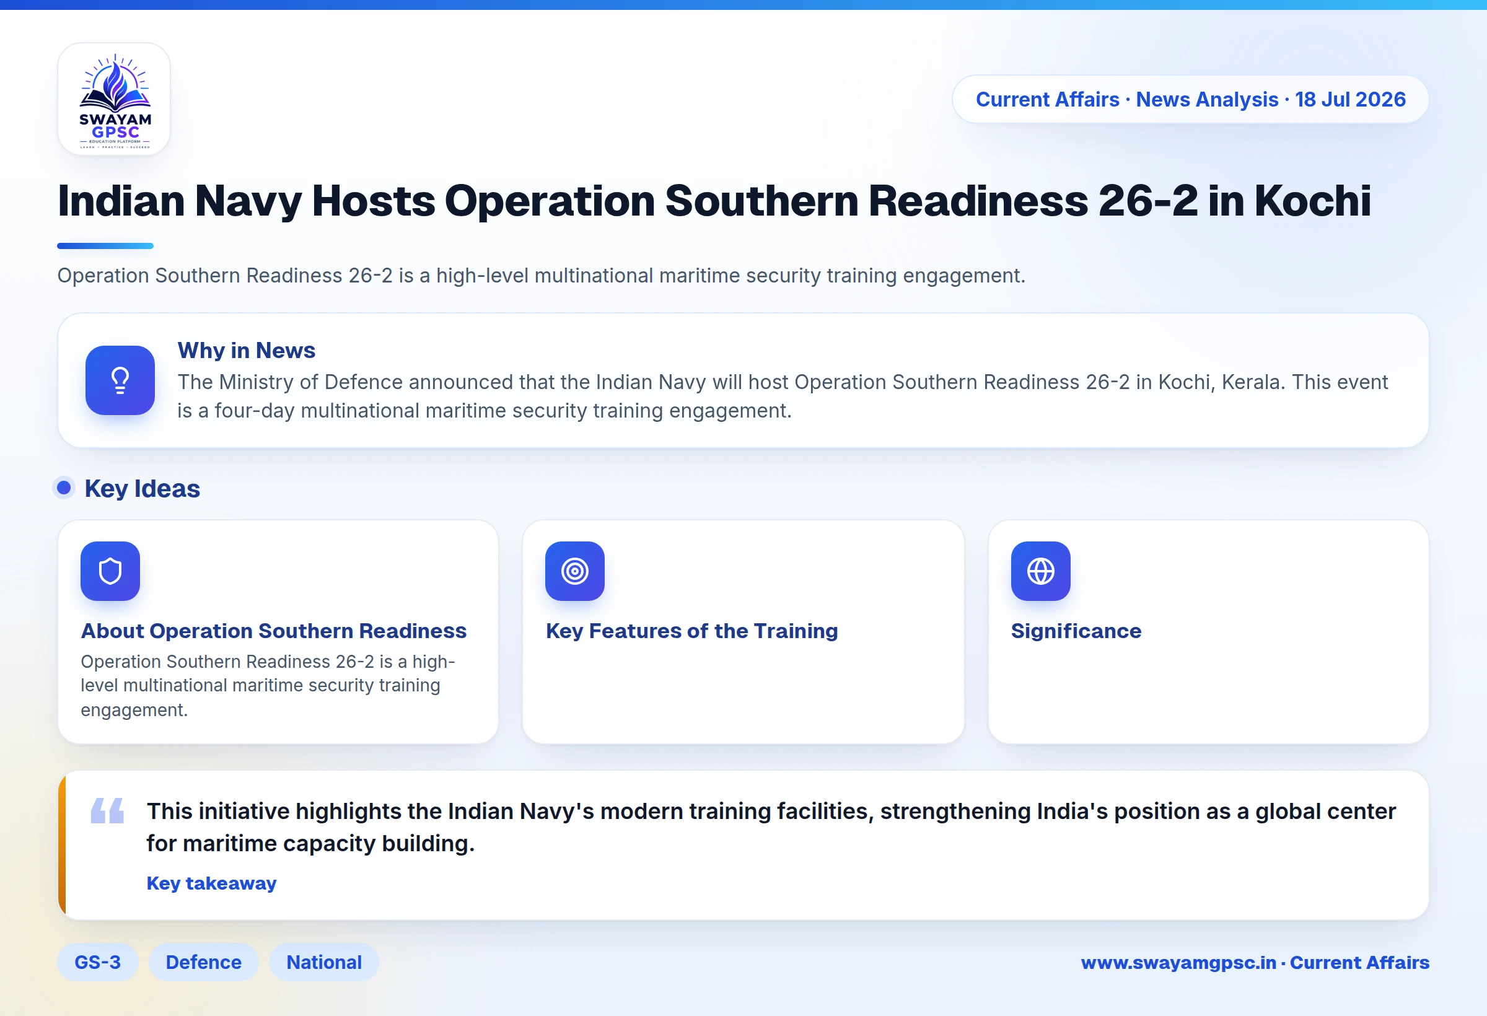The height and width of the screenshot is (1016, 1487).
Task: Select the GS-3 tag
Action: 97,961
